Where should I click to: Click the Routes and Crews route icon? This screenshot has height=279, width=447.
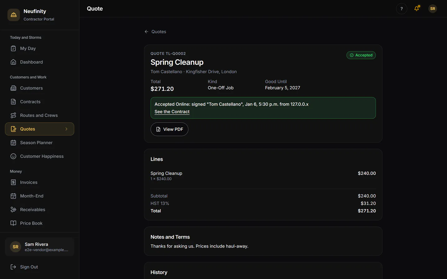[13, 115]
